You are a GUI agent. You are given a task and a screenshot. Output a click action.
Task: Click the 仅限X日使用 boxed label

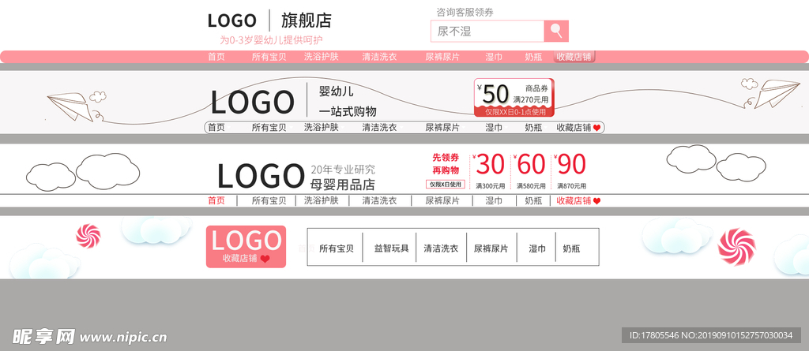click(x=446, y=184)
